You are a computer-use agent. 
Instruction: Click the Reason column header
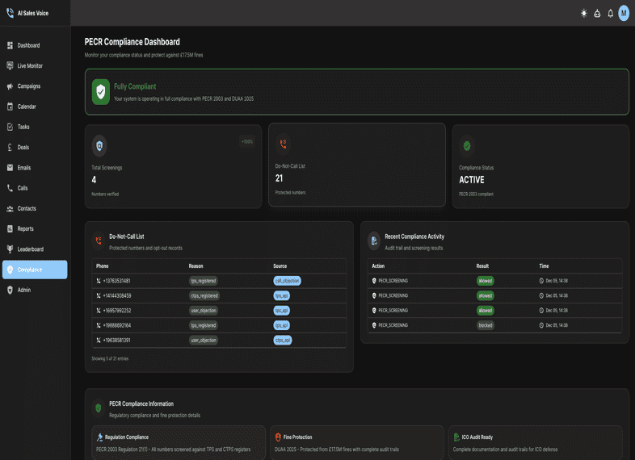[x=196, y=266]
